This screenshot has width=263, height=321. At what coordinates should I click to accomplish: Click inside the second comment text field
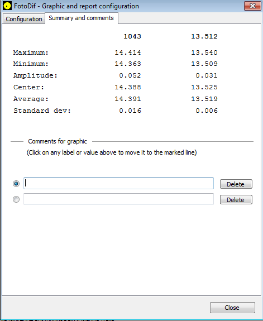point(118,199)
